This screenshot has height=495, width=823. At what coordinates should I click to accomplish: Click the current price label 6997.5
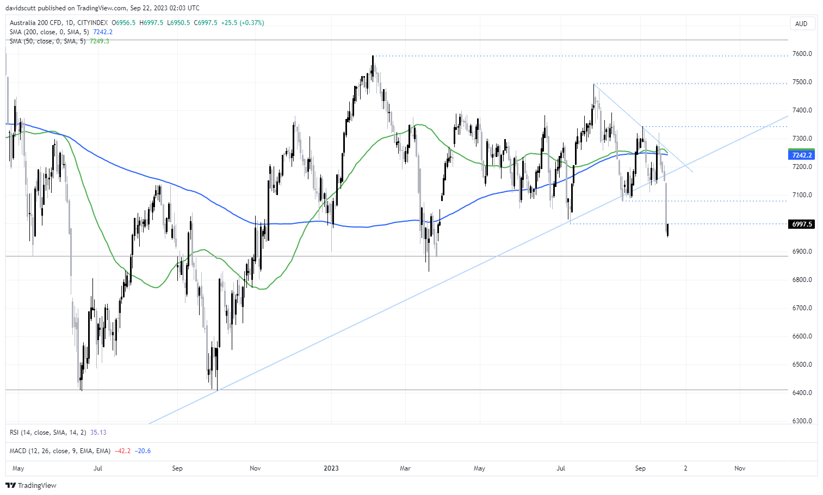pos(801,224)
